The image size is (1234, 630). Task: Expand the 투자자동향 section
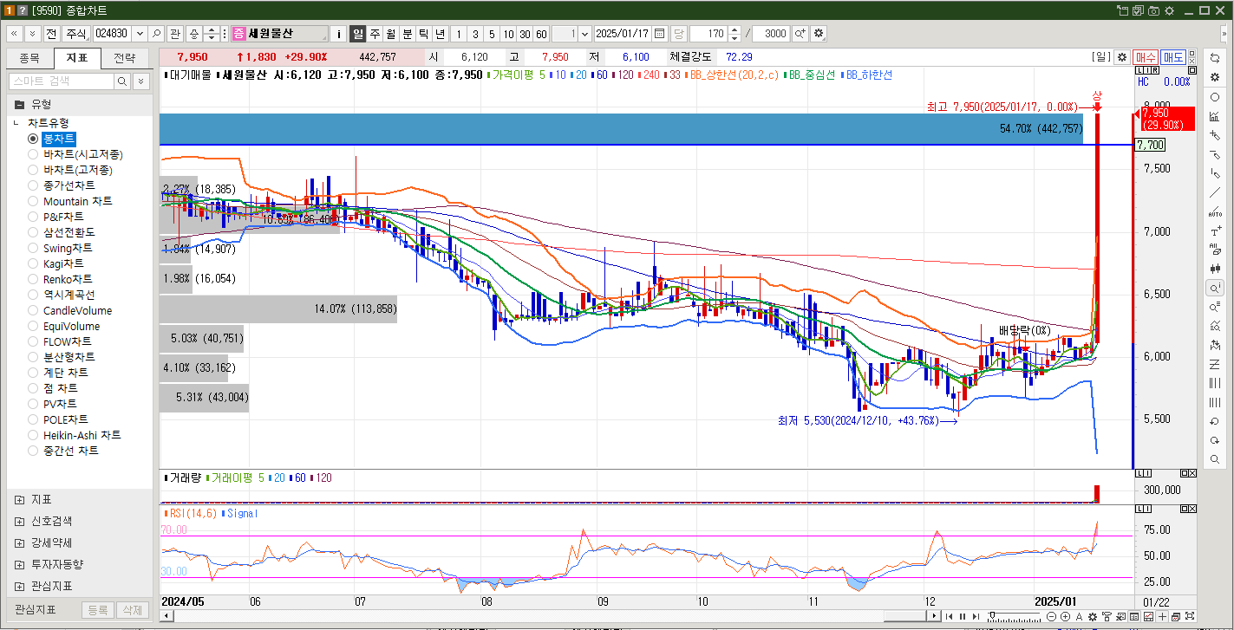point(19,564)
